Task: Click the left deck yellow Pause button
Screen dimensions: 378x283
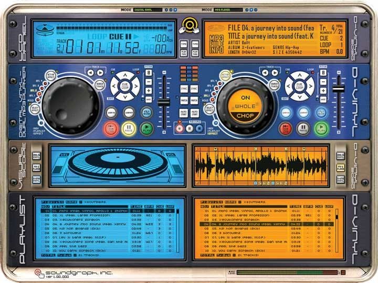Action: [x=129, y=129]
